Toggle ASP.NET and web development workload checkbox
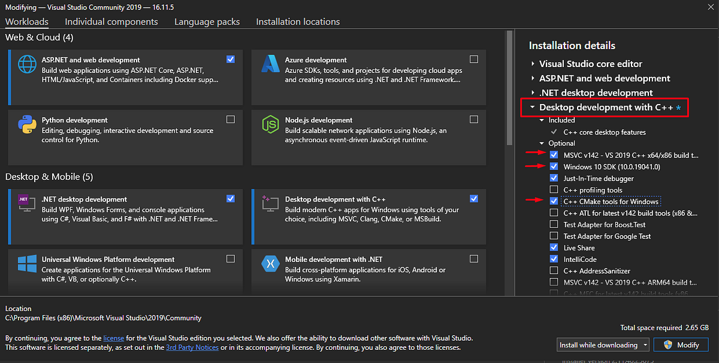This screenshot has width=719, height=363. [x=231, y=59]
